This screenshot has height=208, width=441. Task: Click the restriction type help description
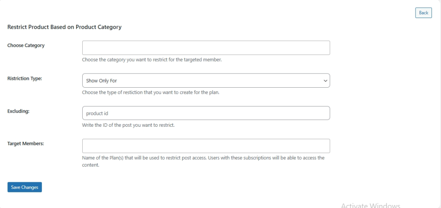[x=151, y=92]
